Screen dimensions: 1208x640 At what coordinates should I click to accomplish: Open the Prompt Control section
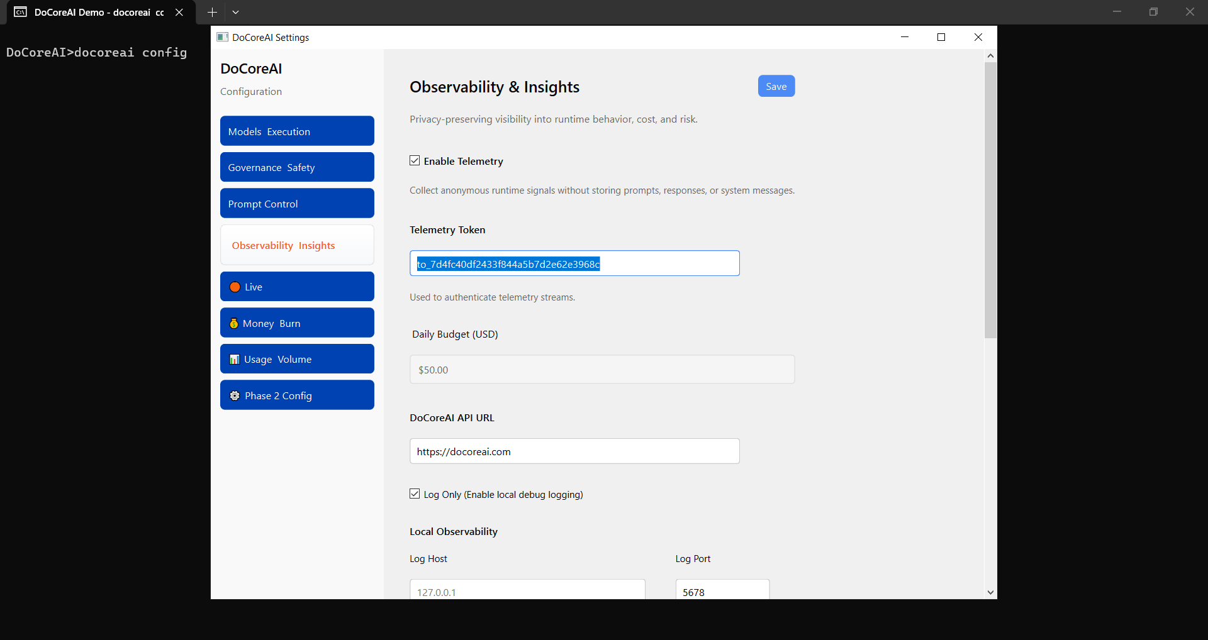click(x=297, y=203)
